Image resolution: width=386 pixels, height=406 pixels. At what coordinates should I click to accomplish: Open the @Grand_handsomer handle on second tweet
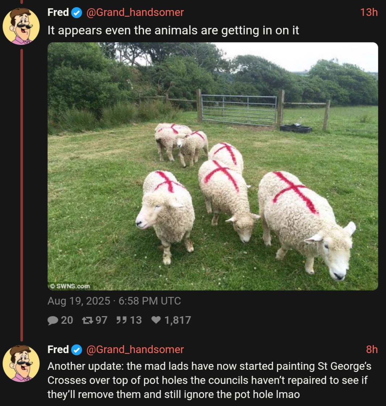tap(135, 350)
